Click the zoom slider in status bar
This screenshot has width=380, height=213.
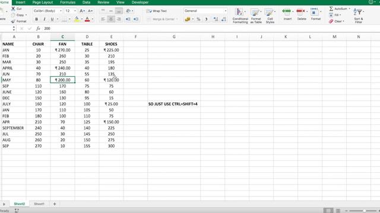click(364, 211)
